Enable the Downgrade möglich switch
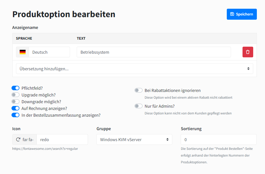 pyautogui.click(x=15, y=102)
